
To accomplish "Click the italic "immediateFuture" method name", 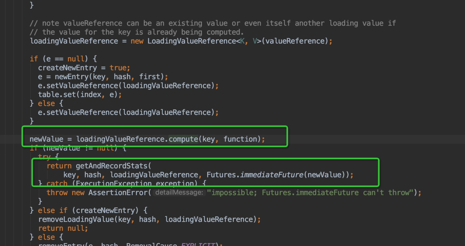I will click(272, 175).
